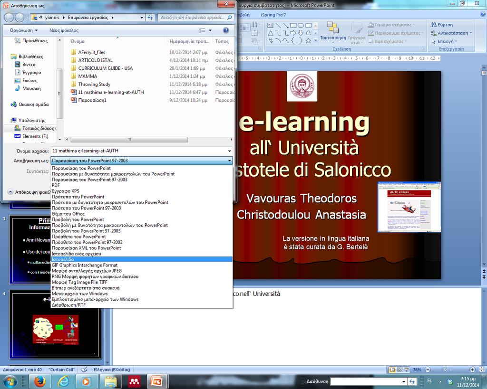Open Internet Explorer from the taskbar
This screenshot has height=389, width=487.
pyautogui.click(x=64, y=381)
